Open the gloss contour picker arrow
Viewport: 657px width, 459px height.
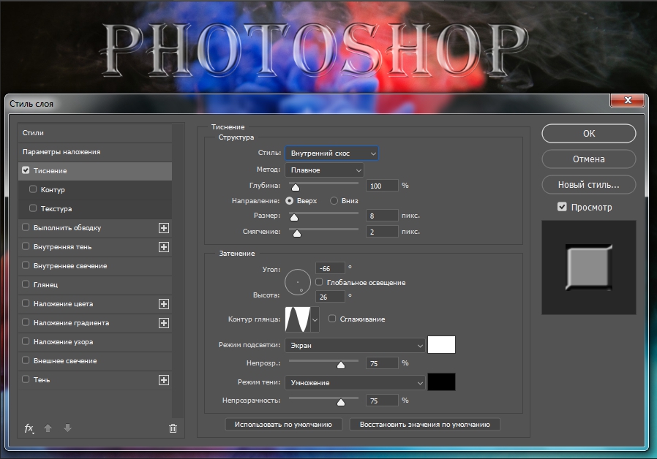(315, 319)
